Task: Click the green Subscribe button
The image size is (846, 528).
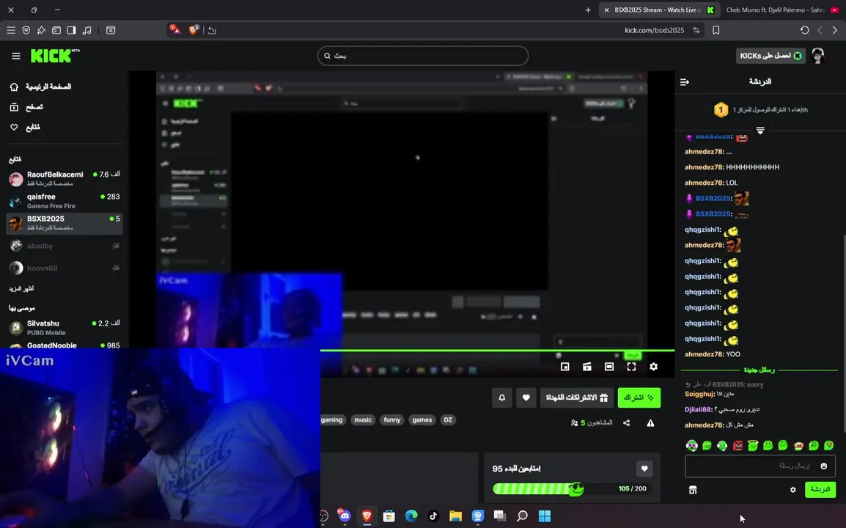Action: pyautogui.click(x=639, y=398)
